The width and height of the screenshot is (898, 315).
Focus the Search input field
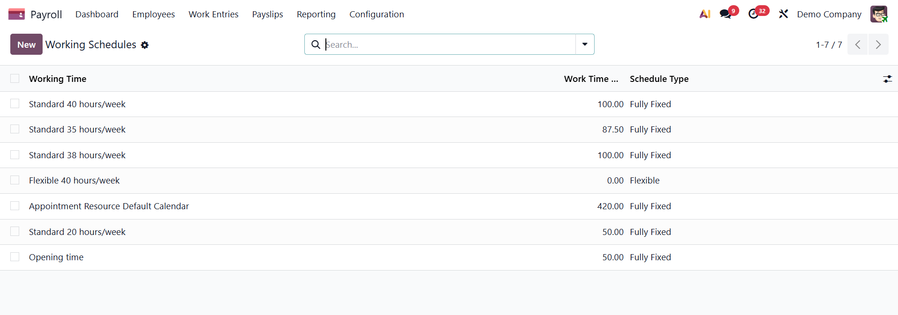click(449, 44)
